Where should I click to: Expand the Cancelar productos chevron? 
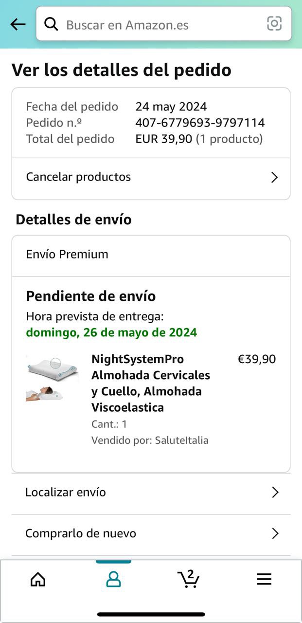click(274, 177)
